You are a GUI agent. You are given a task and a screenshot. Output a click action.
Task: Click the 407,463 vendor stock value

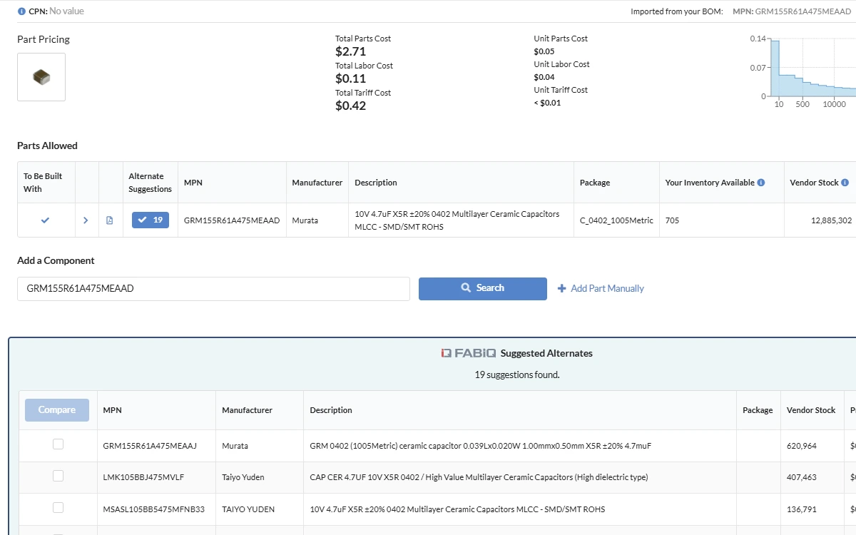(x=802, y=477)
